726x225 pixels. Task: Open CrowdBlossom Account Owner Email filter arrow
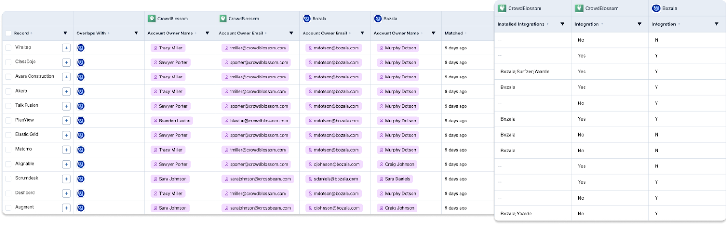point(291,33)
